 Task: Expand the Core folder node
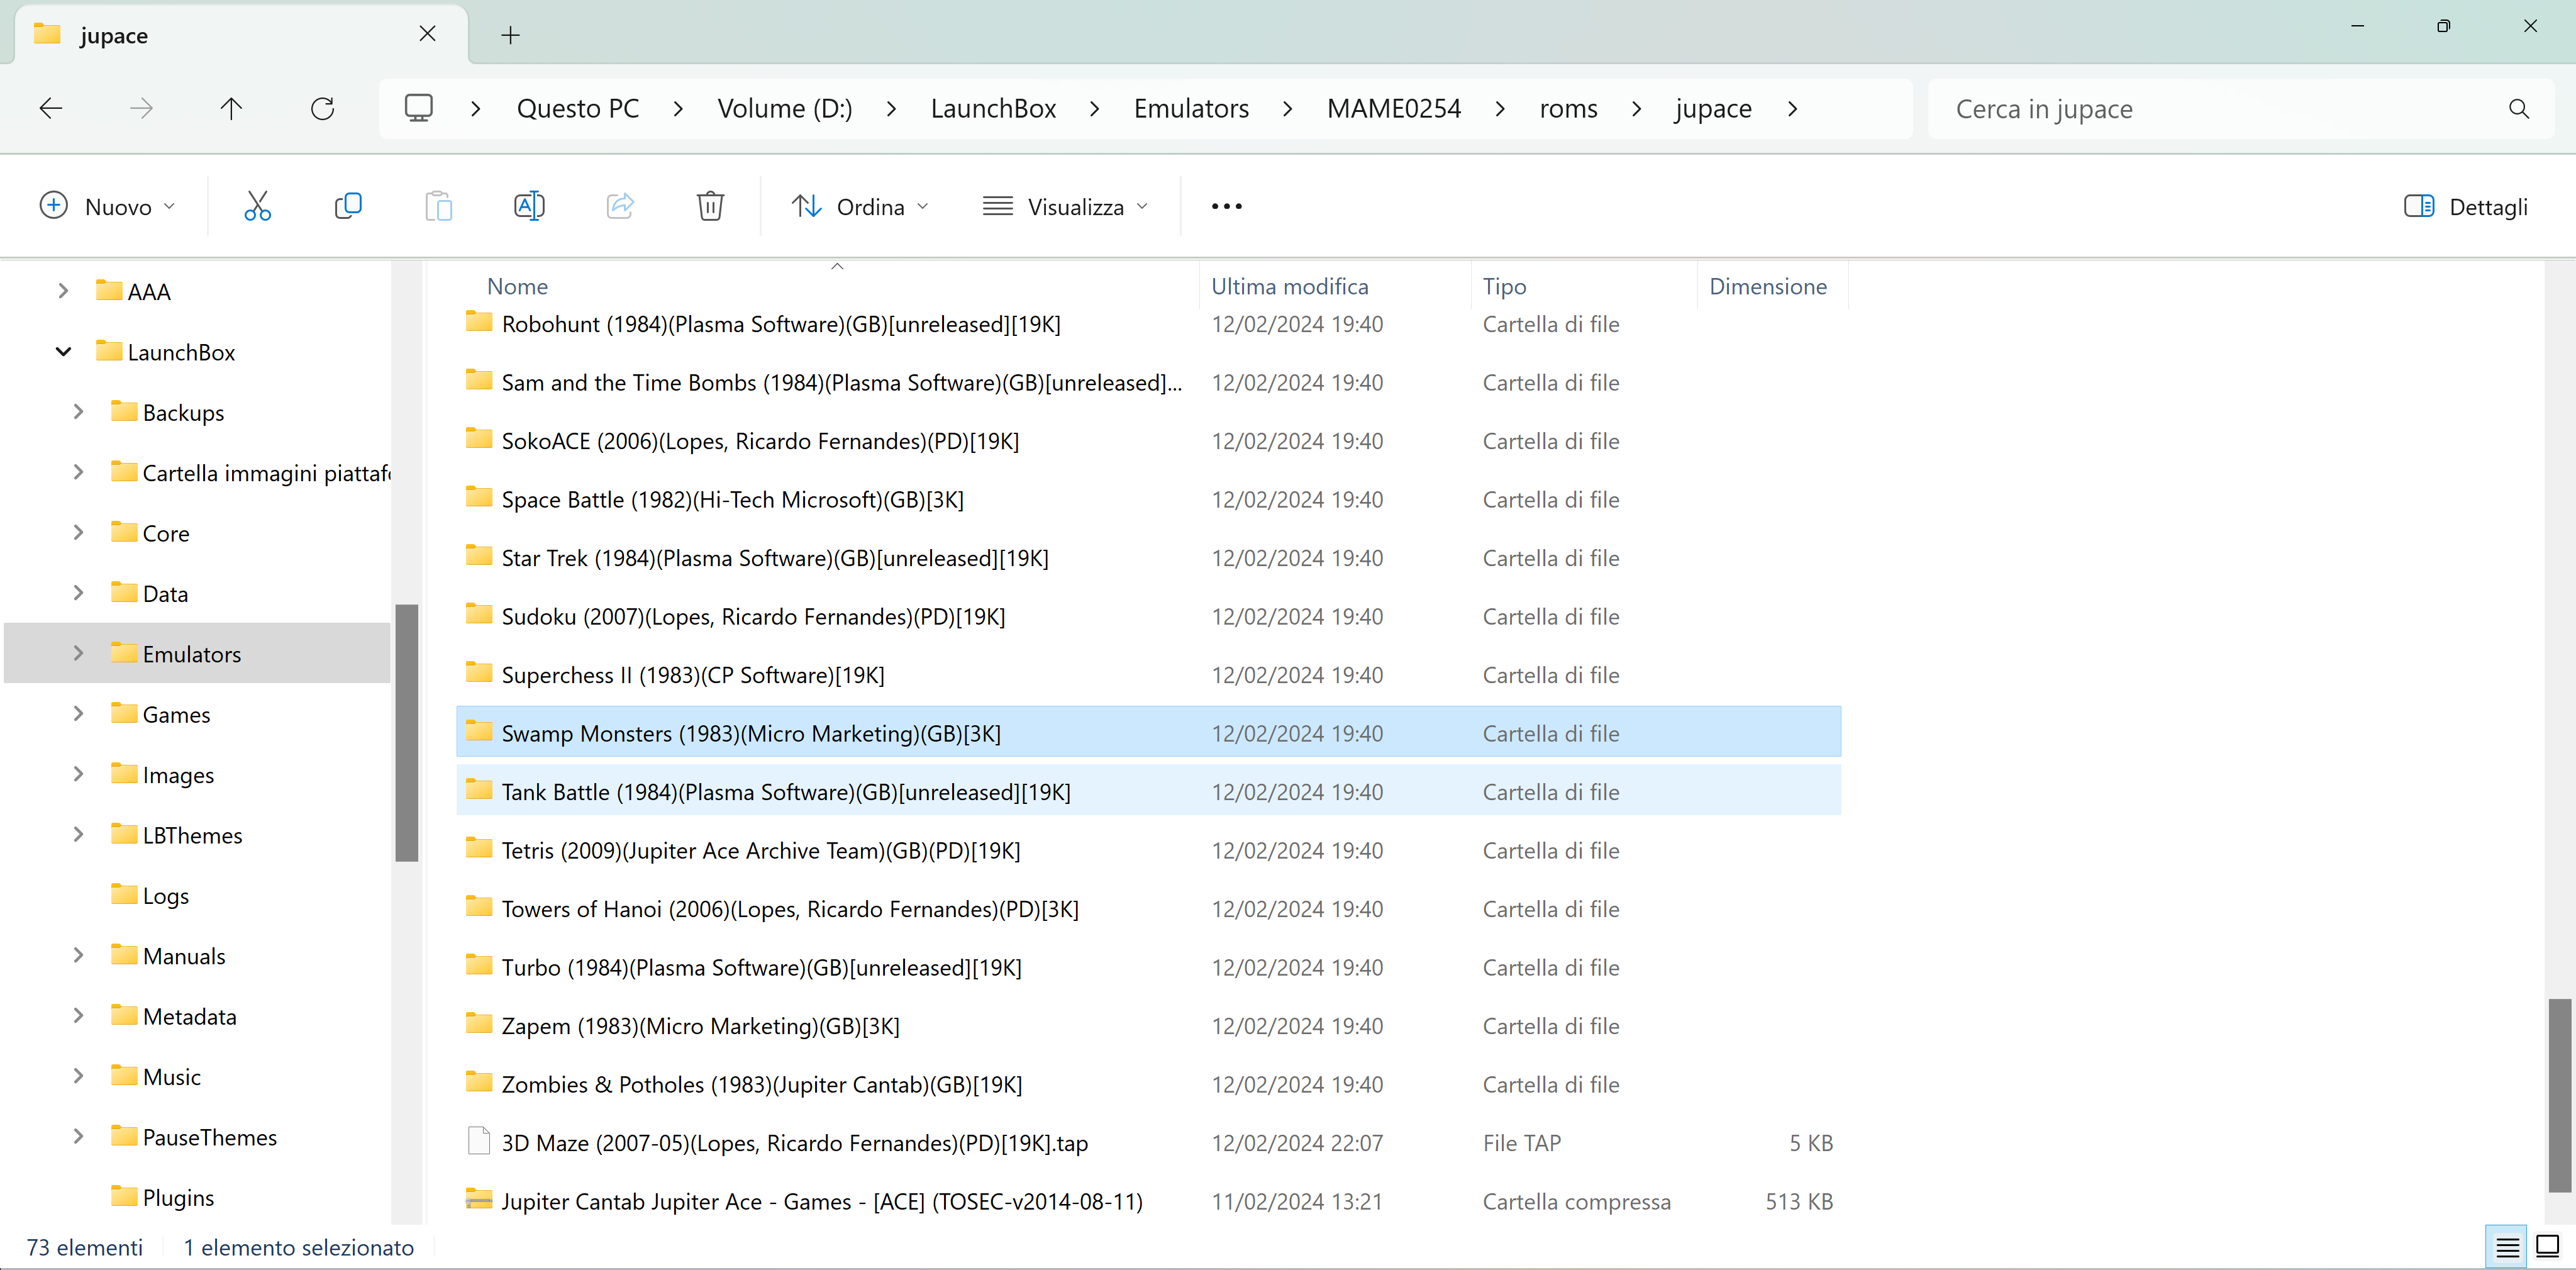coord(78,533)
